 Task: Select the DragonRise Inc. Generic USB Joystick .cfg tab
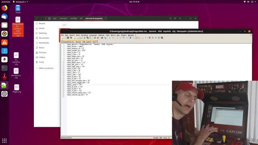(x=79, y=42)
